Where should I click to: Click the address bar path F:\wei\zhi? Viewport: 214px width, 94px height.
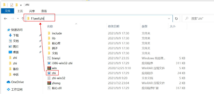[37, 19]
